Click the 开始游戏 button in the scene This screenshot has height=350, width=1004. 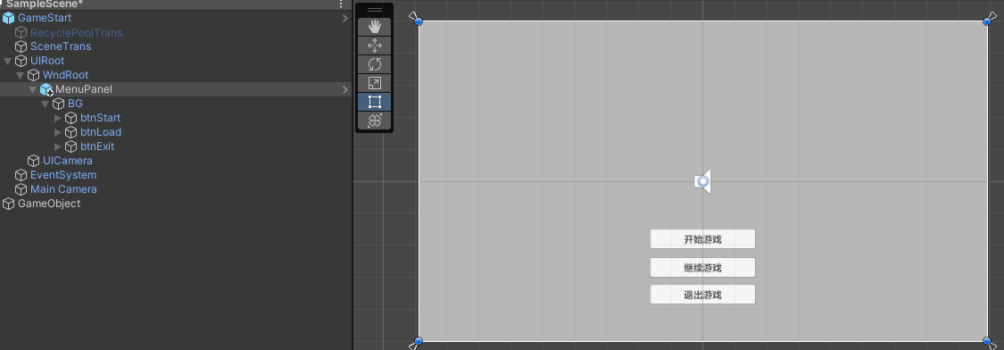coord(702,239)
